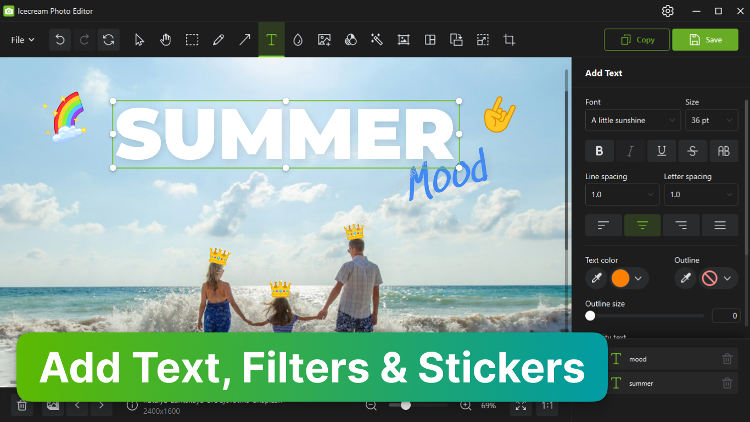Toggle Bold text formatting
Image resolution: width=750 pixels, height=422 pixels.
599,151
